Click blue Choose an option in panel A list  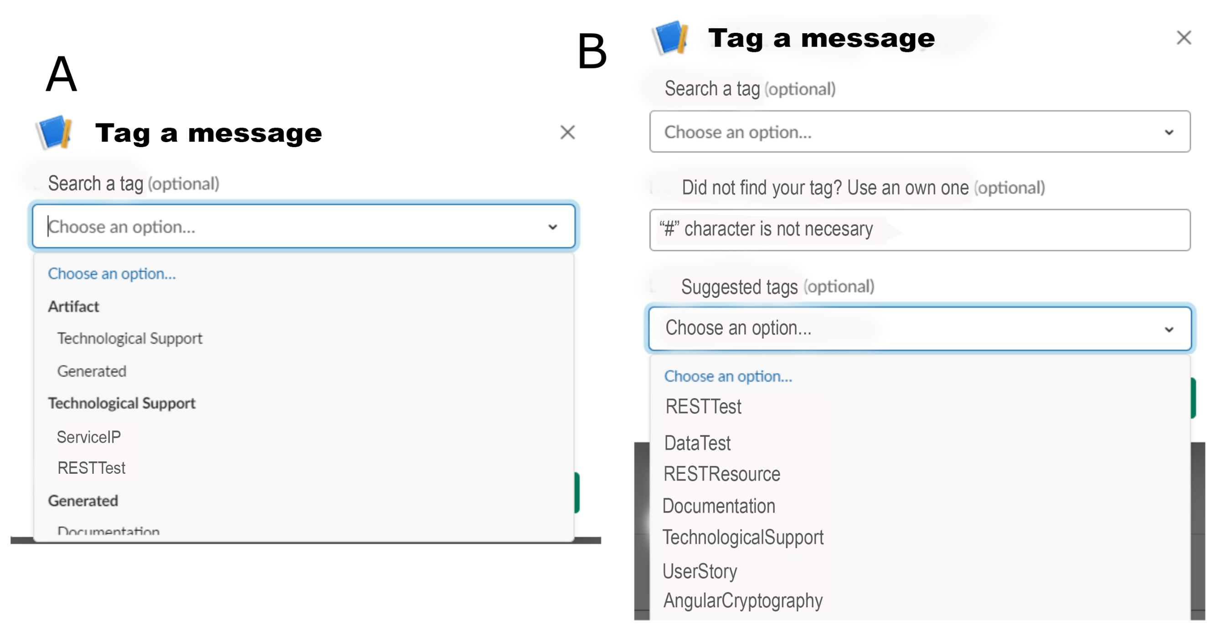[x=112, y=273]
